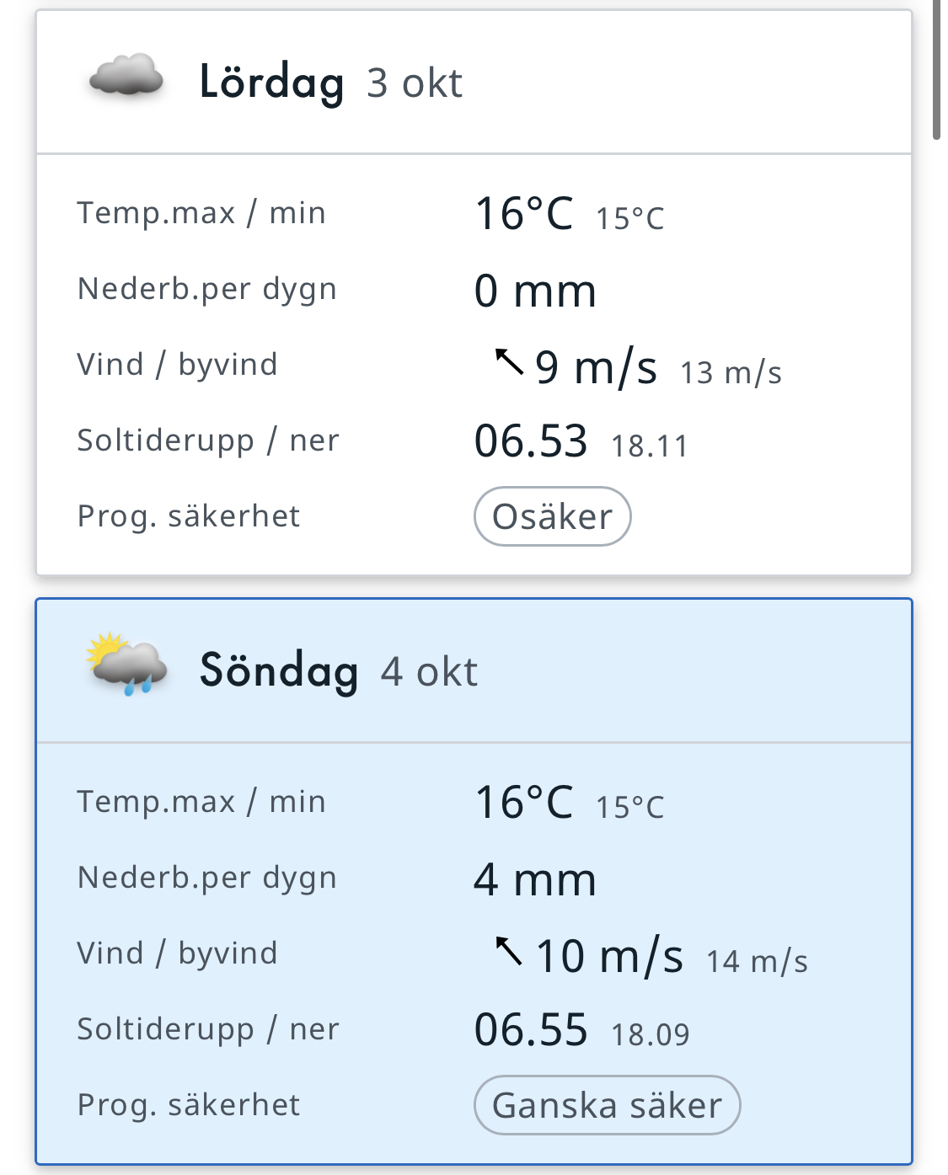948x1175 pixels.
Task: Click Lördag's wind direction arrow
Action: (508, 364)
